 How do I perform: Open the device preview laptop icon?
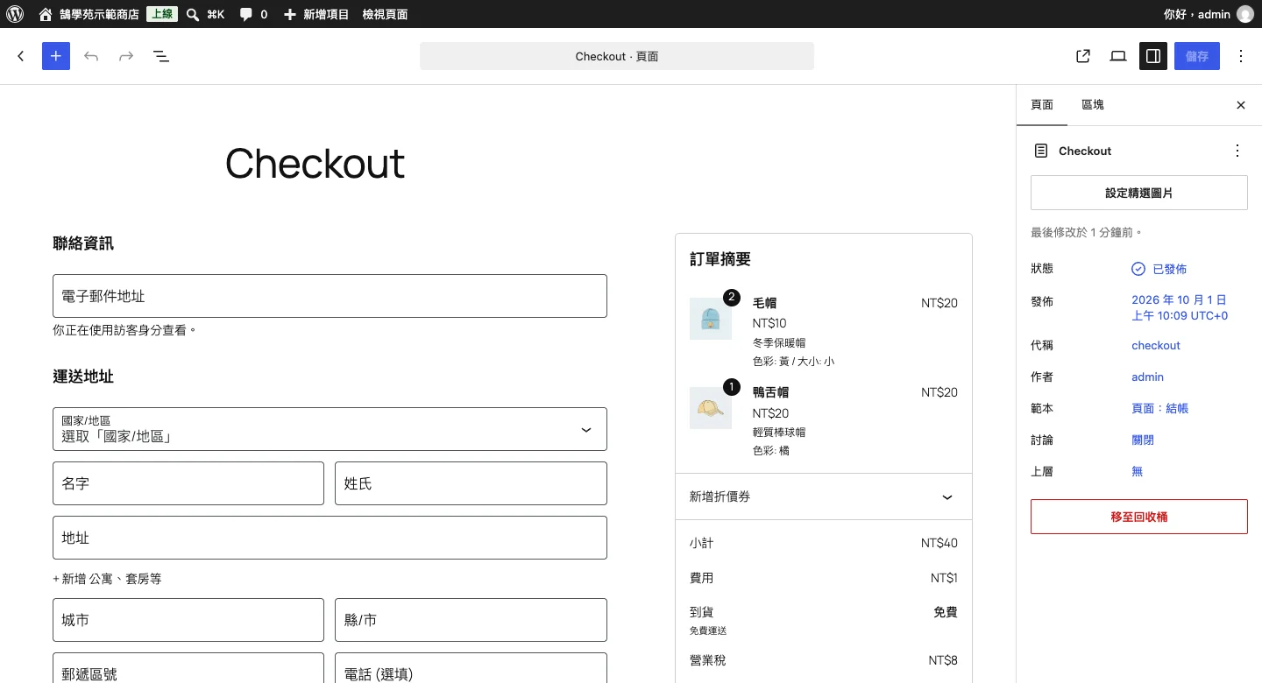[1118, 56]
